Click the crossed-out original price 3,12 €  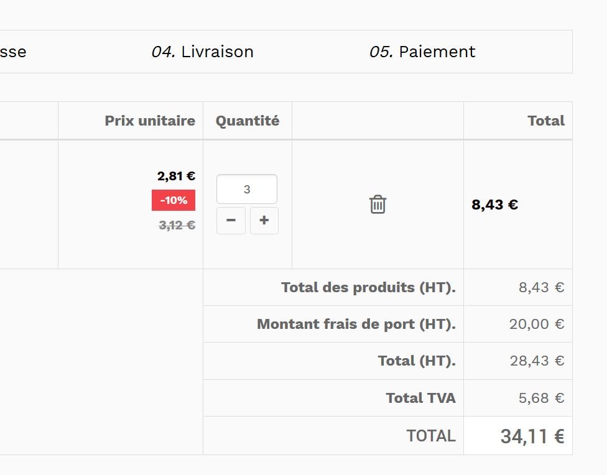[x=177, y=225]
